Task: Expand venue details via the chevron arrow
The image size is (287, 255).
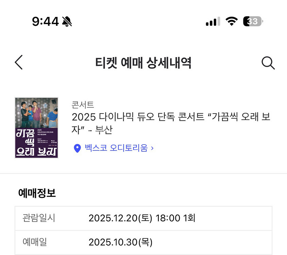Action: pos(153,148)
